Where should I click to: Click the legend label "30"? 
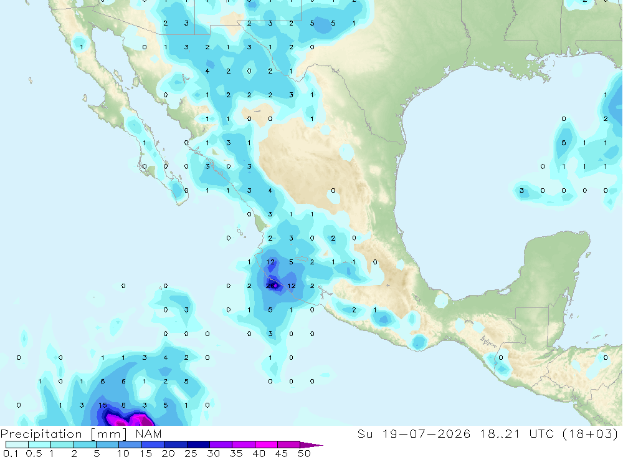tap(213, 453)
